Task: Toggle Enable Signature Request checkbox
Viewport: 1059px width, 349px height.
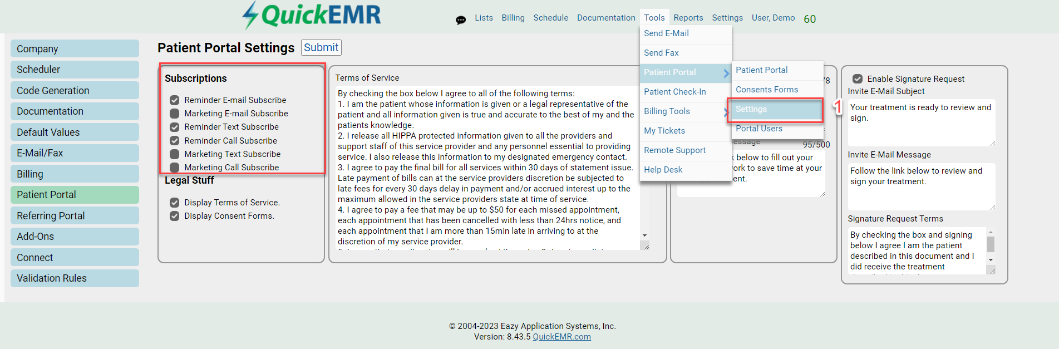Action: click(858, 79)
